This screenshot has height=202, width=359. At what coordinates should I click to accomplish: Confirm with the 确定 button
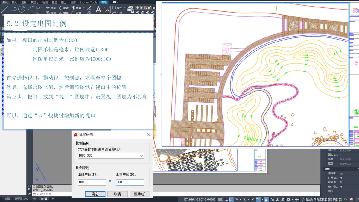95,194
